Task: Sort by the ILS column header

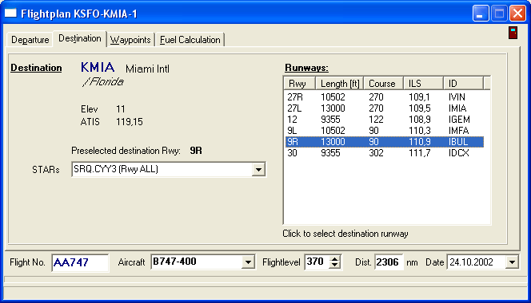Action: coord(424,84)
